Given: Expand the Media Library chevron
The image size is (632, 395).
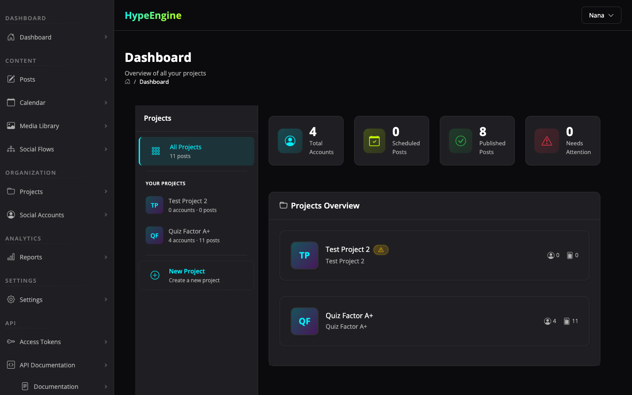Looking at the screenshot, I should [x=106, y=126].
